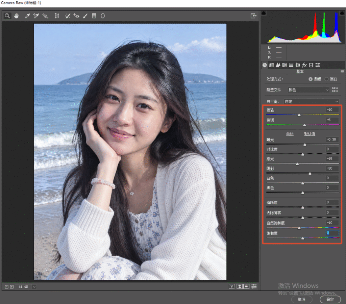Viewport: 346px width, 304px height.
Task: Select the Transform tool
Action: coord(57,16)
